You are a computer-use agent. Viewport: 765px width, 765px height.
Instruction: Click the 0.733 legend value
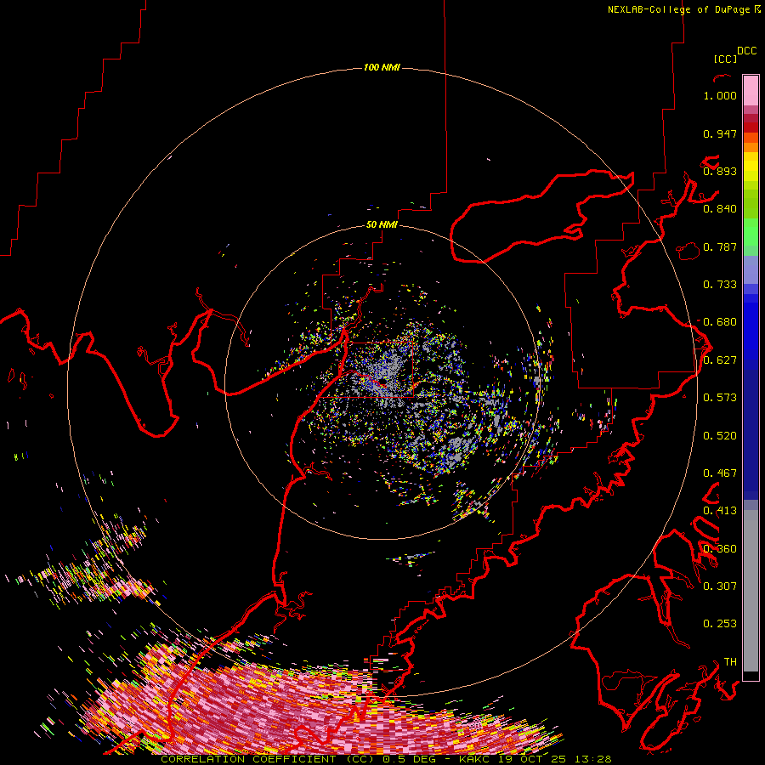(720, 285)
